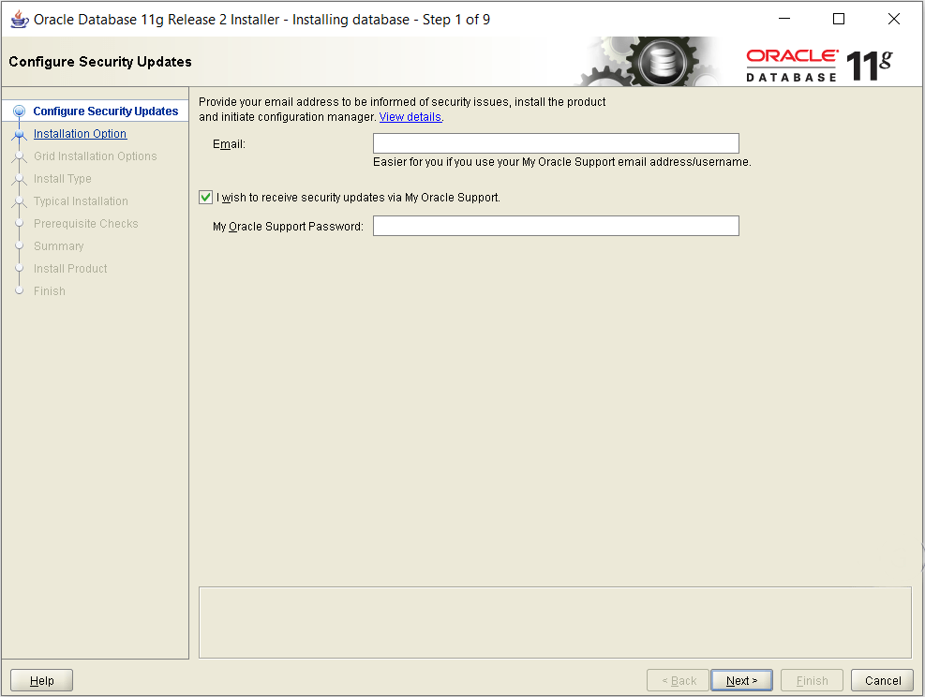Click the empty message area at bottom
This screenshot has width=925, height=697.
coord(555,622)
